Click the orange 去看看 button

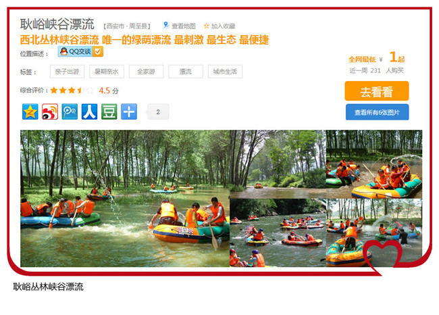[x=377, y=91]
